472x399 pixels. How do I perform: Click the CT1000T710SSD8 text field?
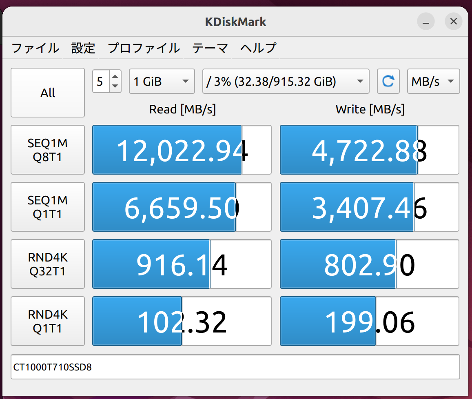[x=235, y=367]
